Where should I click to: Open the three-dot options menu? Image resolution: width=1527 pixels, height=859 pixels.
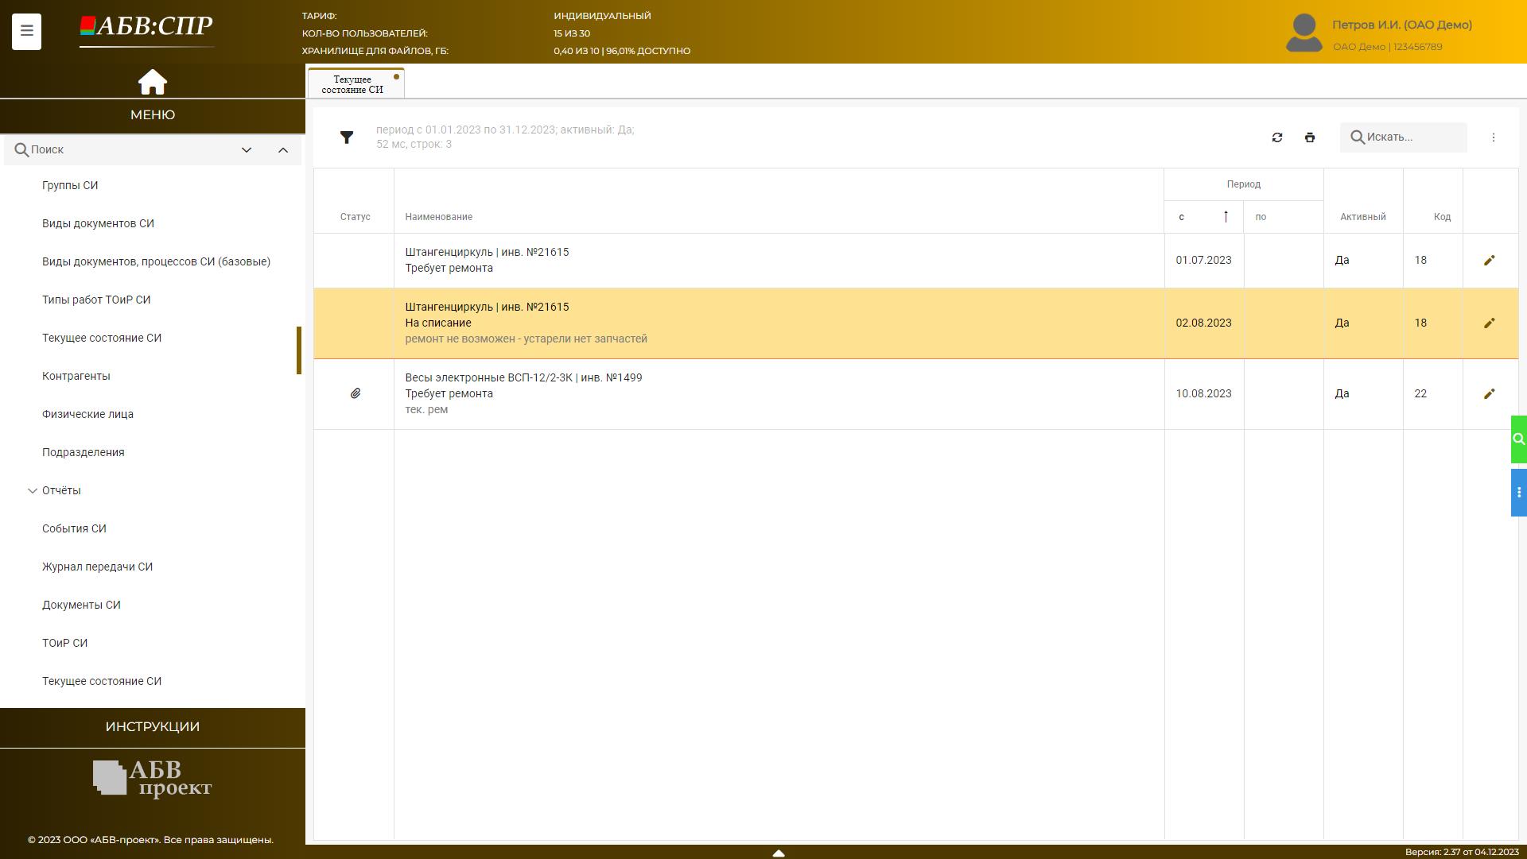tap(1493, 137)
